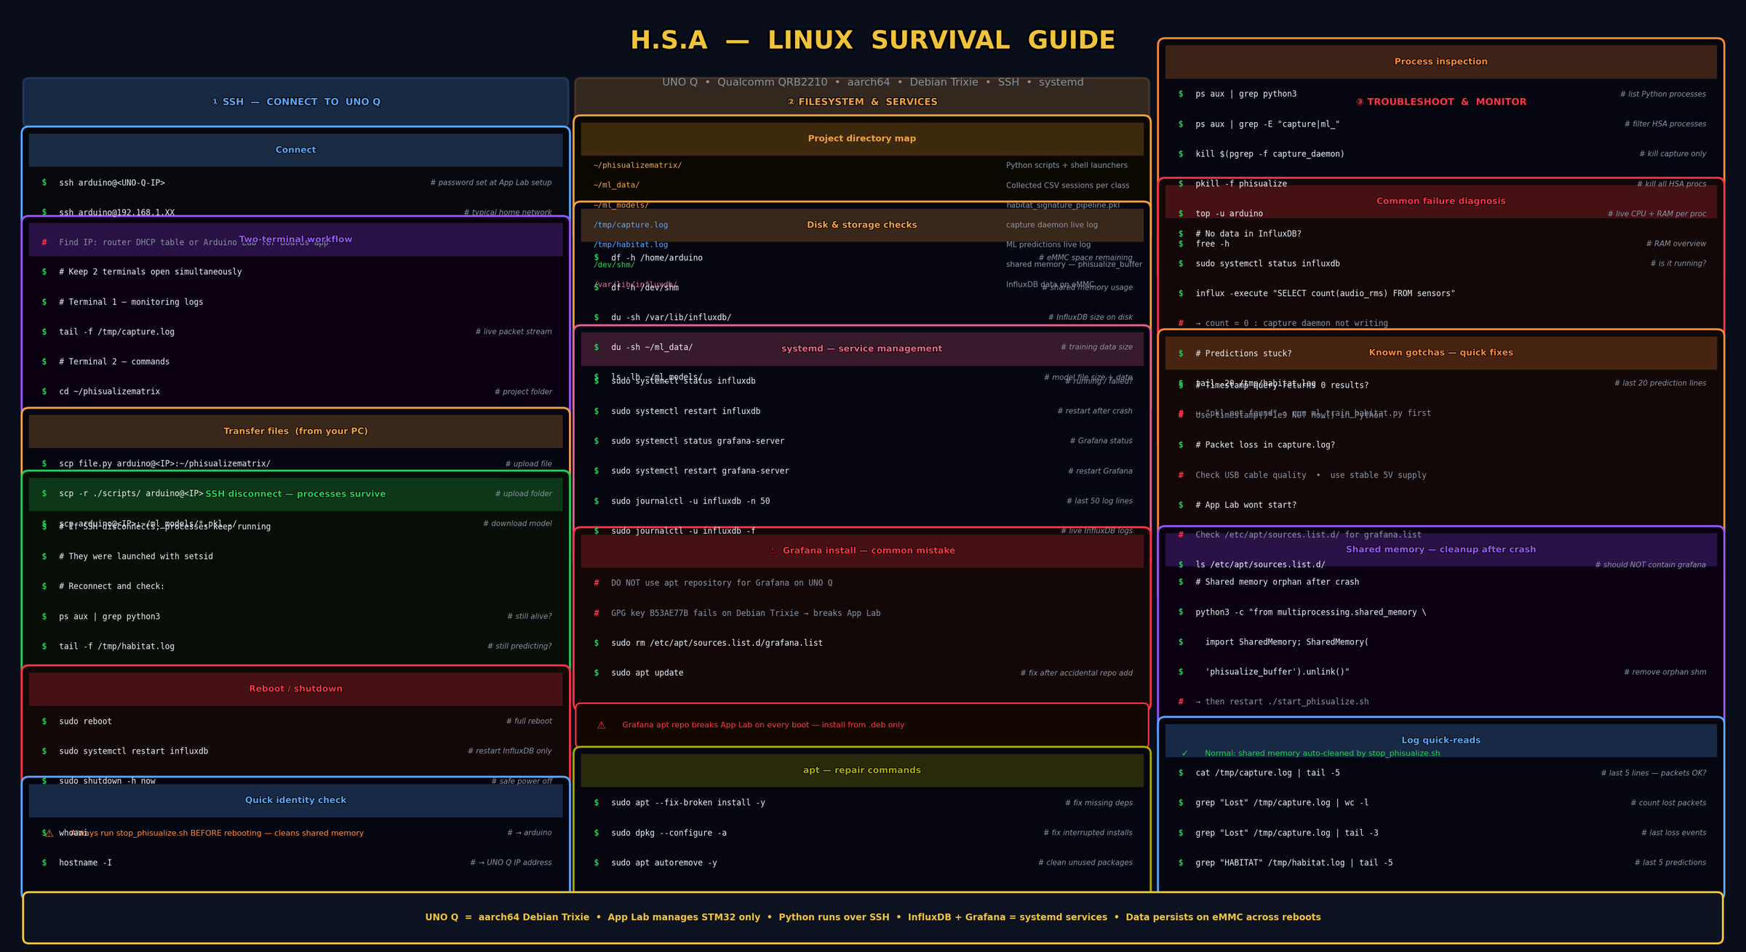Click the "# Terminal 1 — monitoring logs" line

(131, 302)
